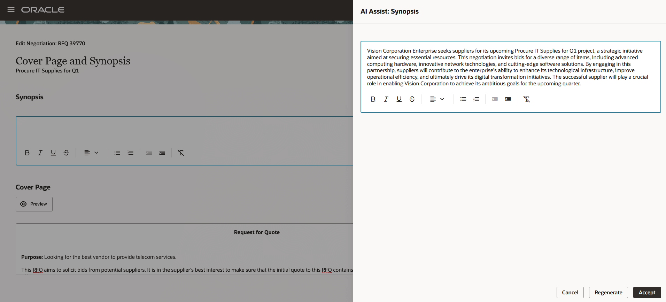Image resolution: width=666 pixels, height=302 pixels.
Task: Click the Cancel button
Action: [570, 293]
